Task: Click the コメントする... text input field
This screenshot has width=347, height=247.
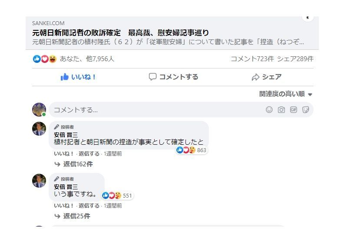Action: pyautogui.click(x=157, y=110)
